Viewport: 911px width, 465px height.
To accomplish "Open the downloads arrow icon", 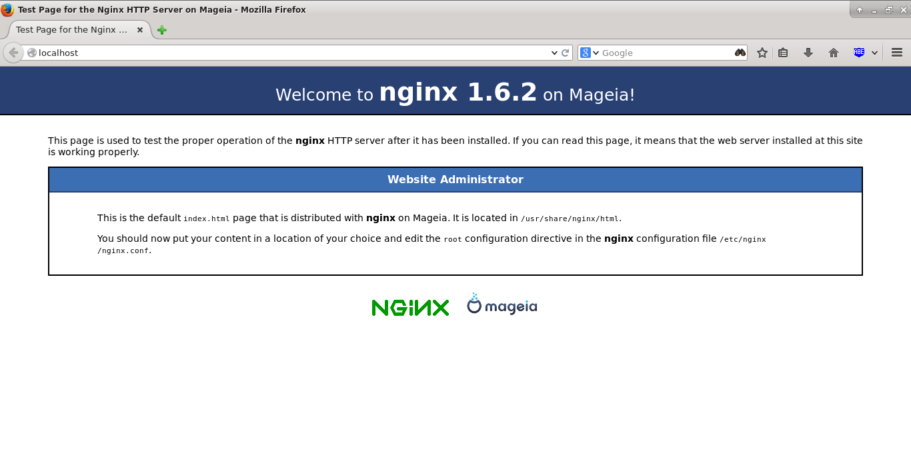I will point(808,53).
